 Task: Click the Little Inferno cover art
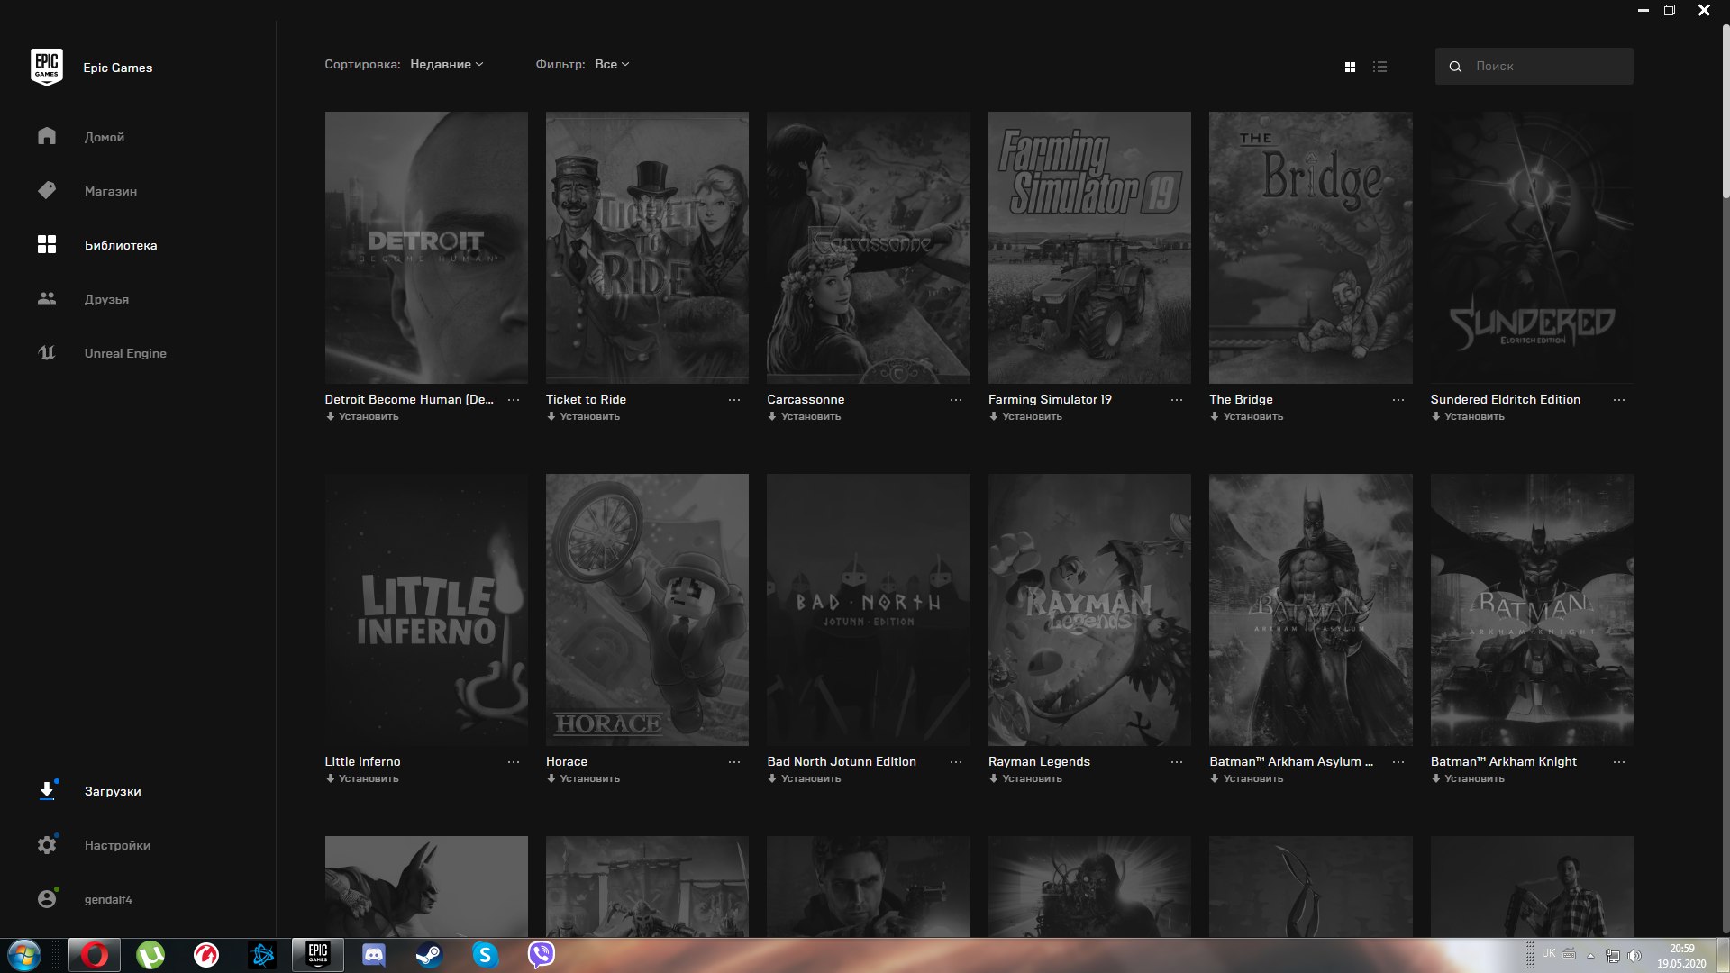point(426,610)
